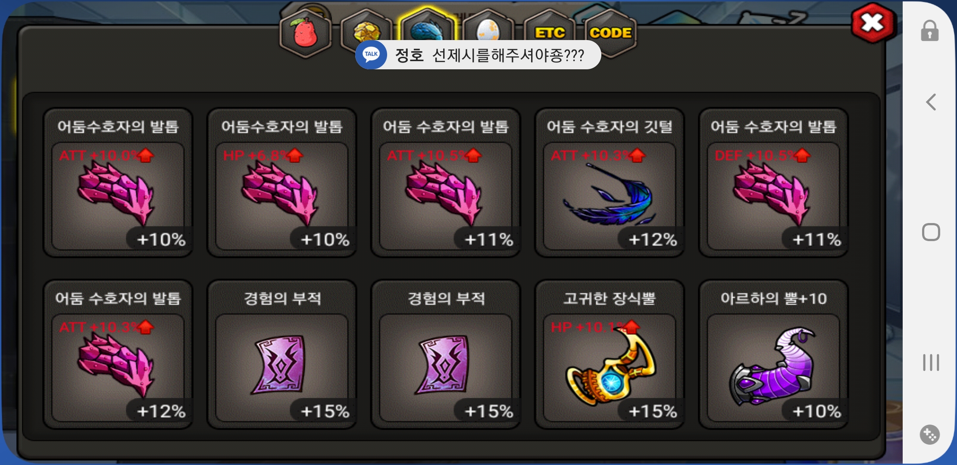Pick the golden ornament horn item
The image size is (957, 465).
point(610,354)
